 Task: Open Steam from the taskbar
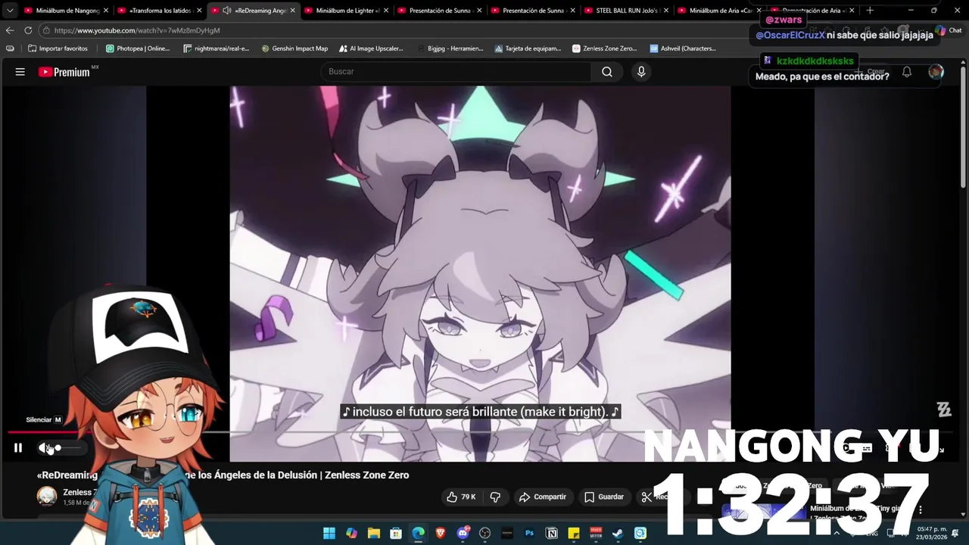[618, 534]
